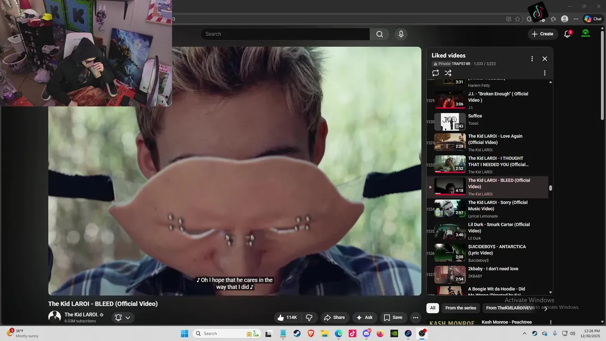
Task: Show hidden system tray icons chevron
Action: (525, 333)
